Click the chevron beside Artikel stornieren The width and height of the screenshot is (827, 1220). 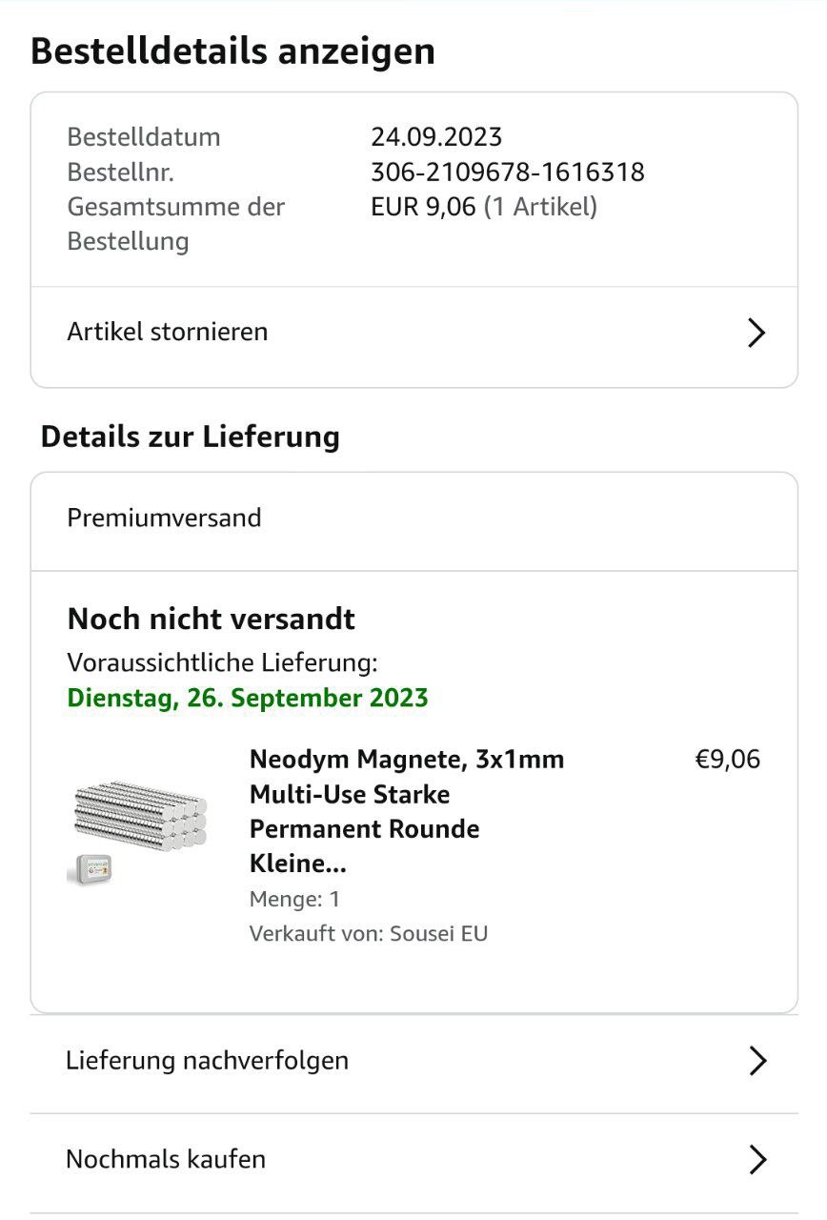click(756, 333)
